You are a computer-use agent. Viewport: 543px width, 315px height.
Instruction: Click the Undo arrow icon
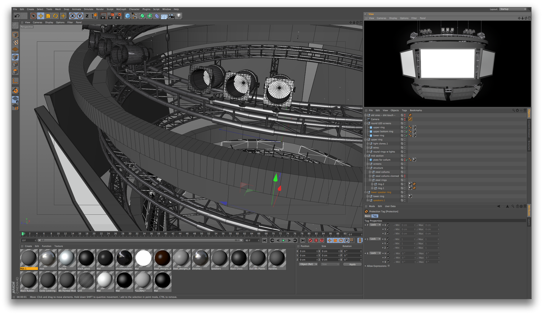pyautogui.click(x=17, y=16)
